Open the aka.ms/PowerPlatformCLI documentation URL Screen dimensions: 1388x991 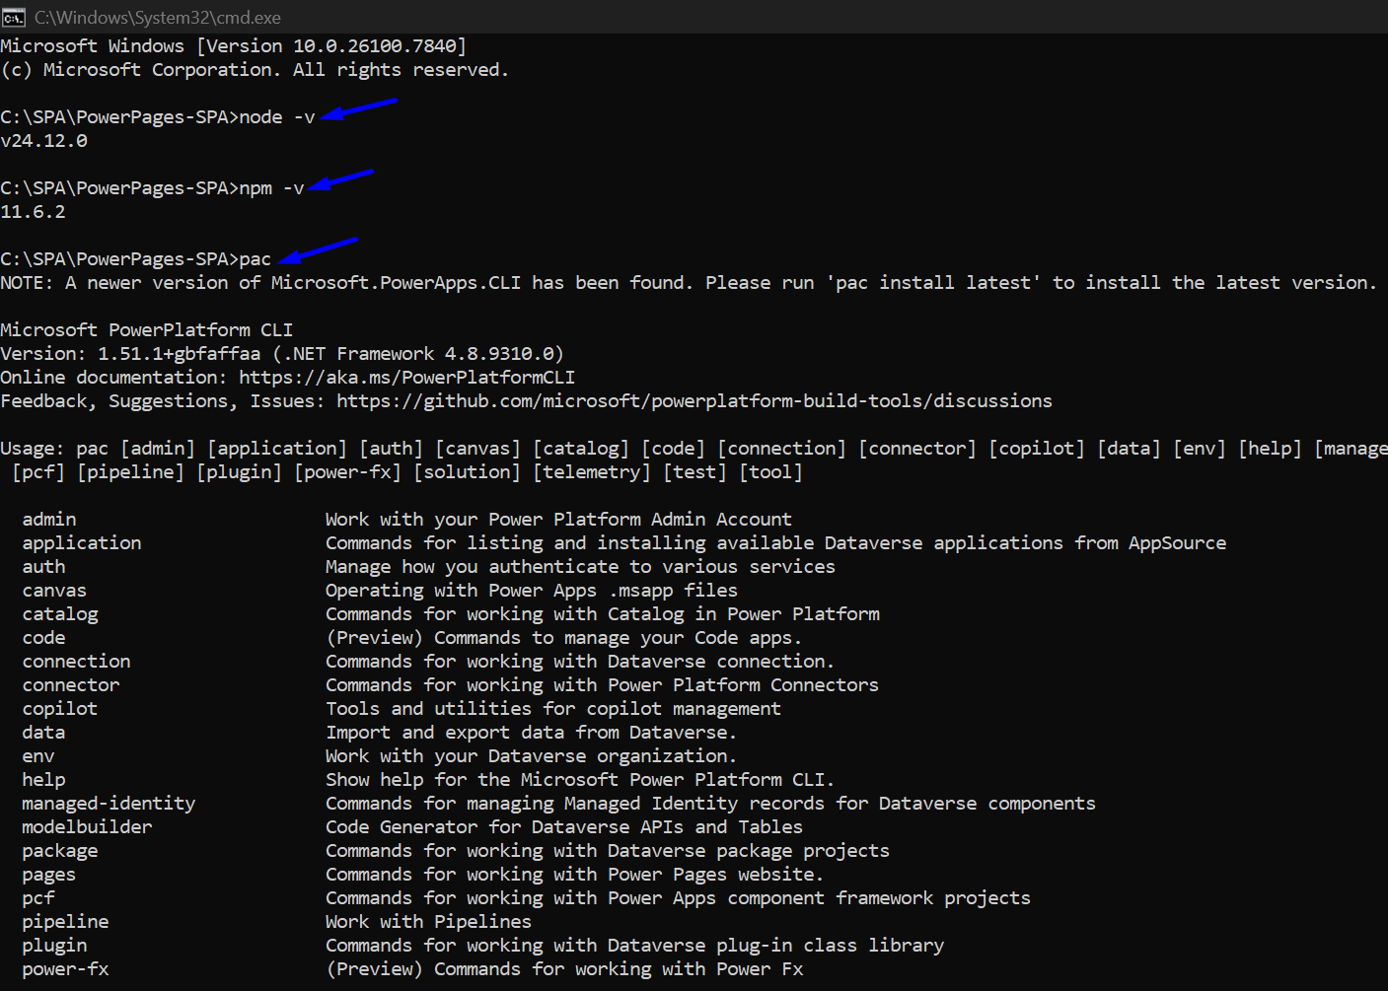[406, 378]
